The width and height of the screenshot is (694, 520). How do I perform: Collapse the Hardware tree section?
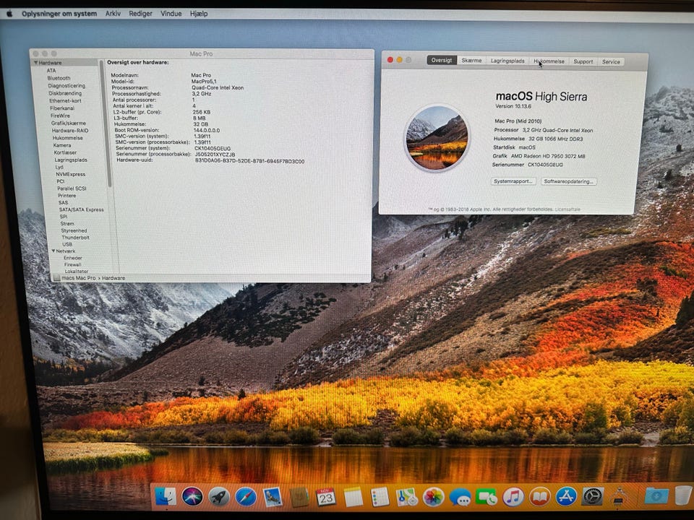point(36,63)
